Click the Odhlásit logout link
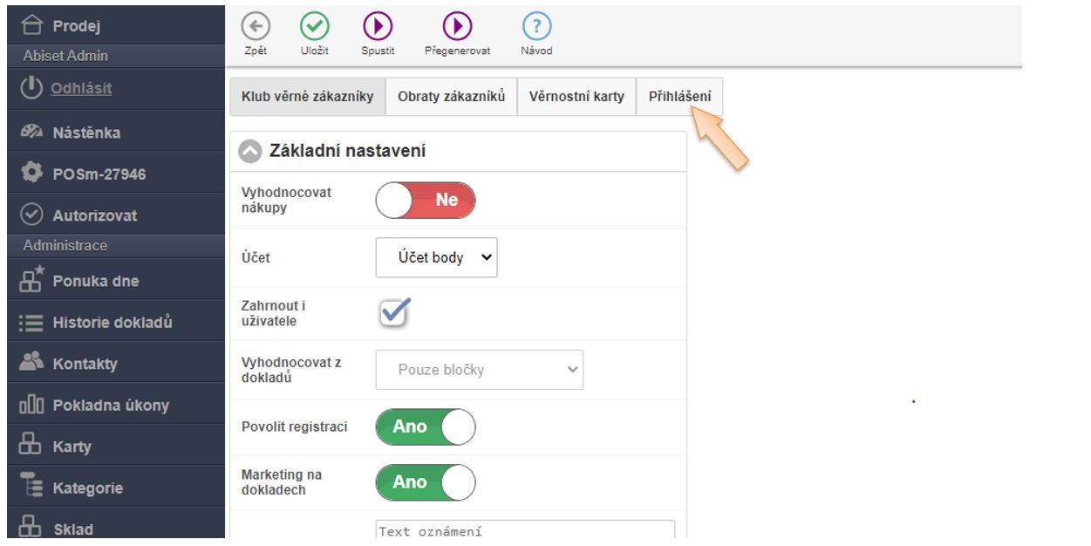This screenshot has width=1091, height=546. [81, 88]
